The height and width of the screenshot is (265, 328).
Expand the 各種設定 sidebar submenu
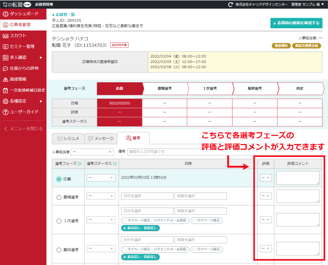41,101
